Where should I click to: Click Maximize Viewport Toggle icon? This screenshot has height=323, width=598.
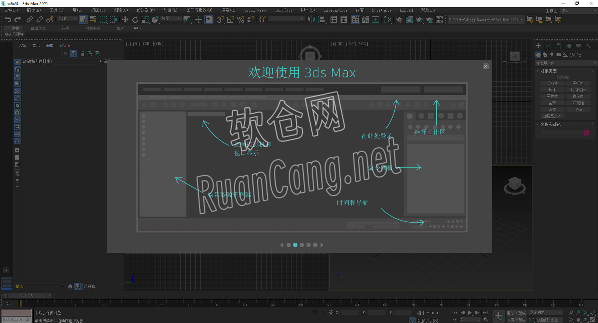tap(592, 320)
